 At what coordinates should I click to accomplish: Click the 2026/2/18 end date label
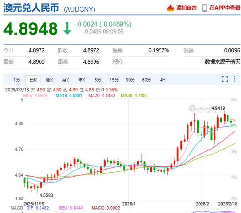coord(228,204)
